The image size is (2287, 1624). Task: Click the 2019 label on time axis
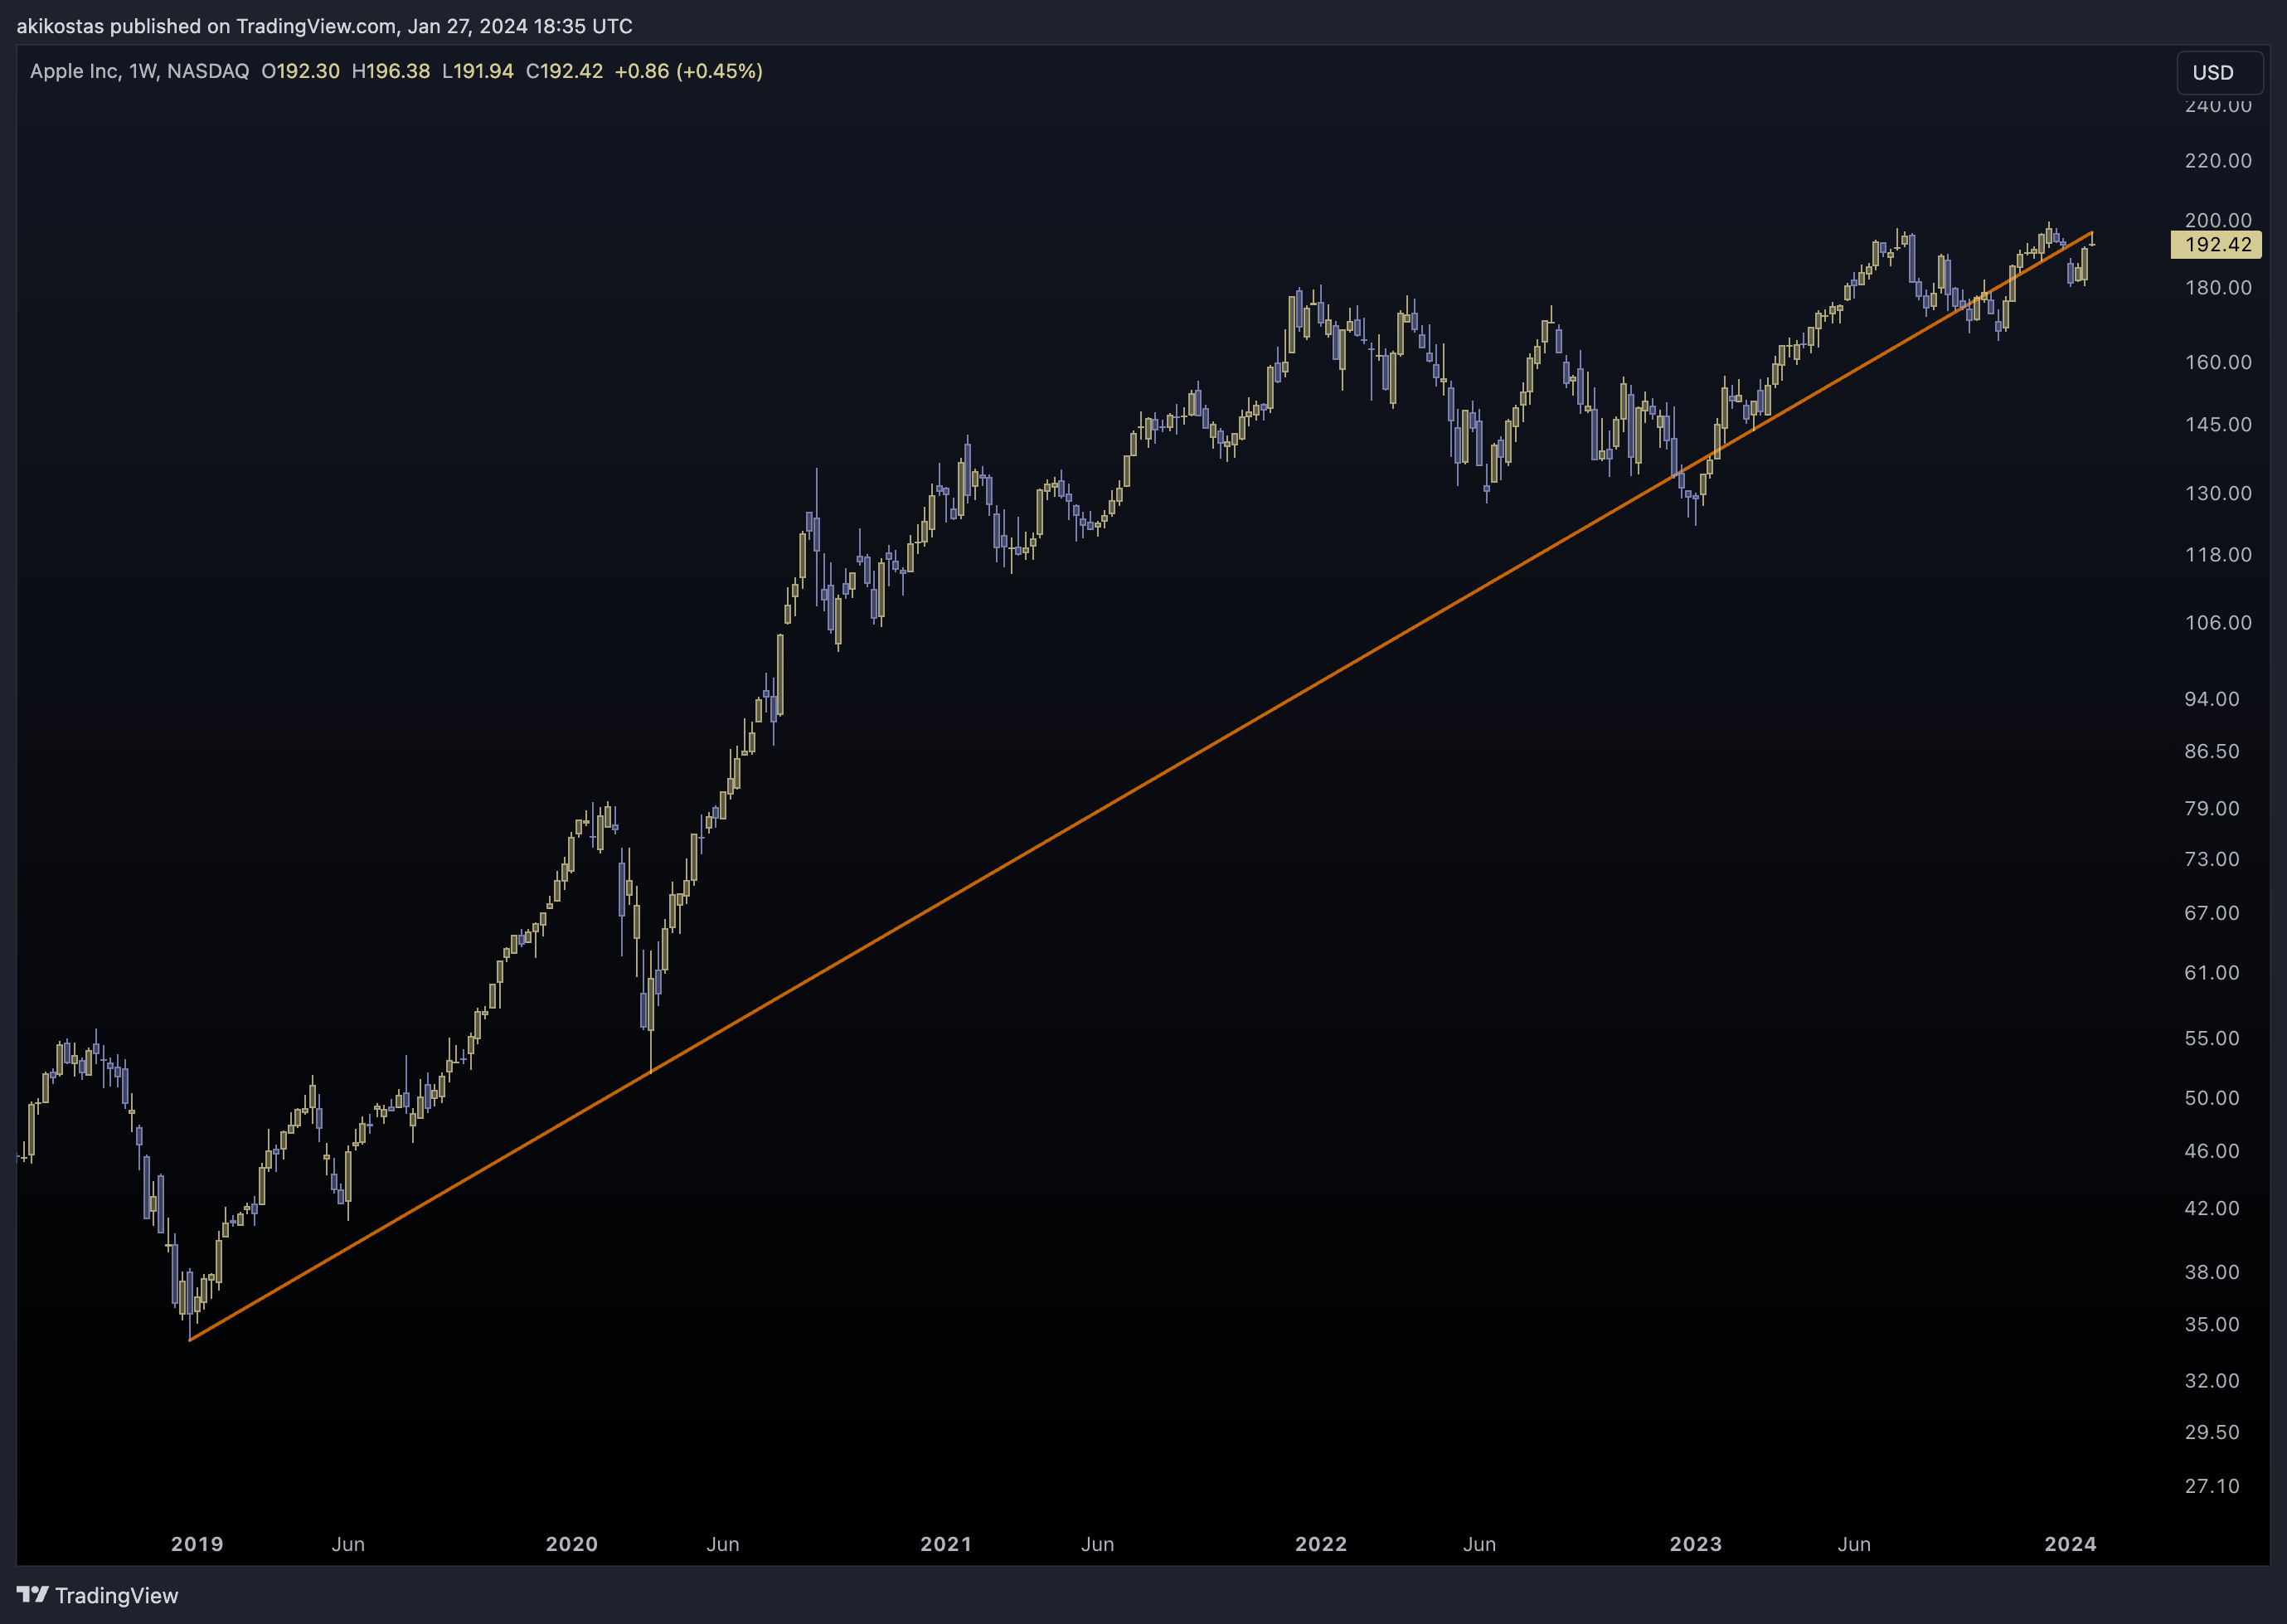point(197,1544)
